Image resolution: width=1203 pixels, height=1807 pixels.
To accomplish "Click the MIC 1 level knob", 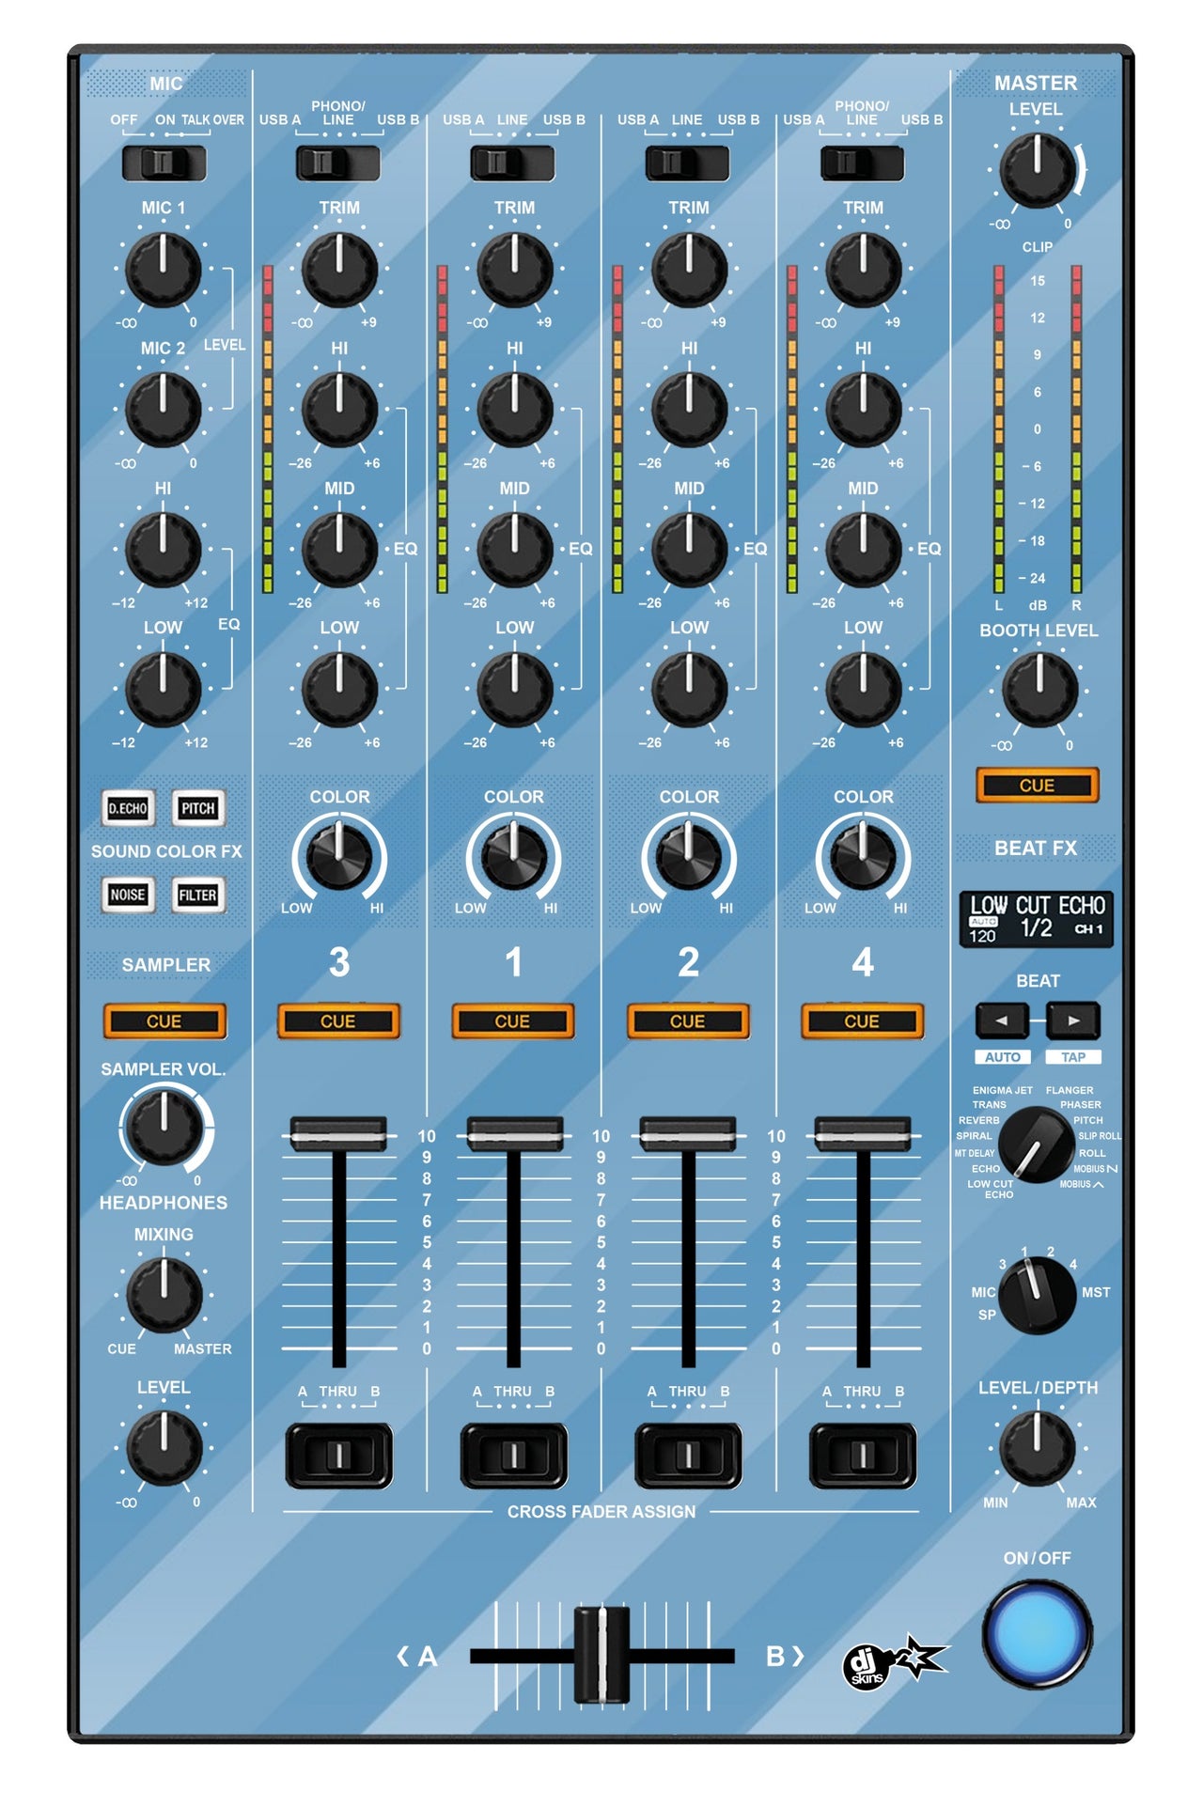I will (x=164, y=270).
